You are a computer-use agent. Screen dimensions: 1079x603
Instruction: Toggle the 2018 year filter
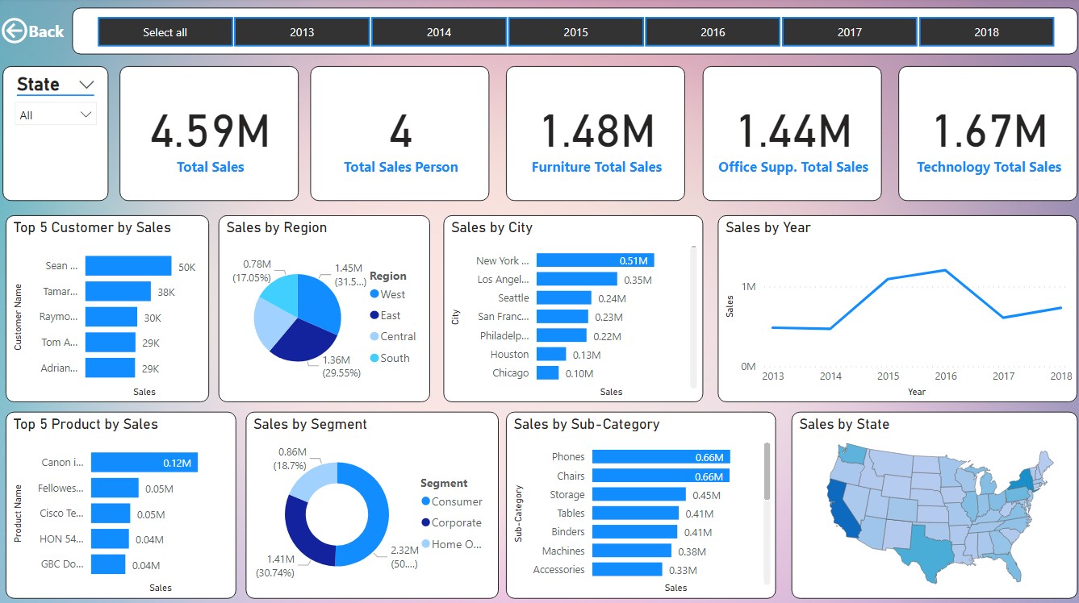[986, 31]
